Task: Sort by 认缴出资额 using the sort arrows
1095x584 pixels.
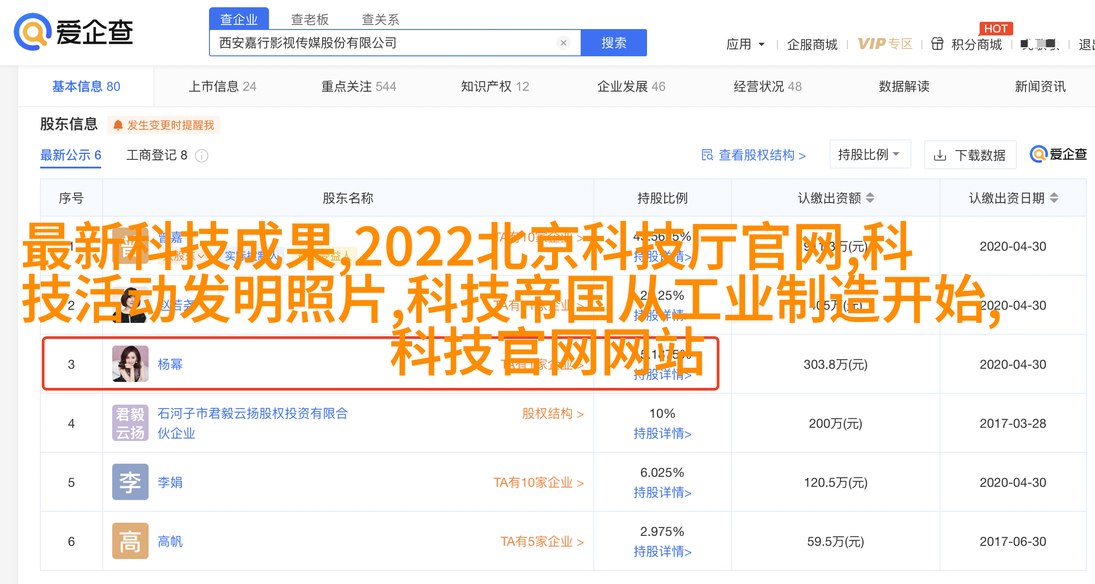Action: [x=870, y=198]
